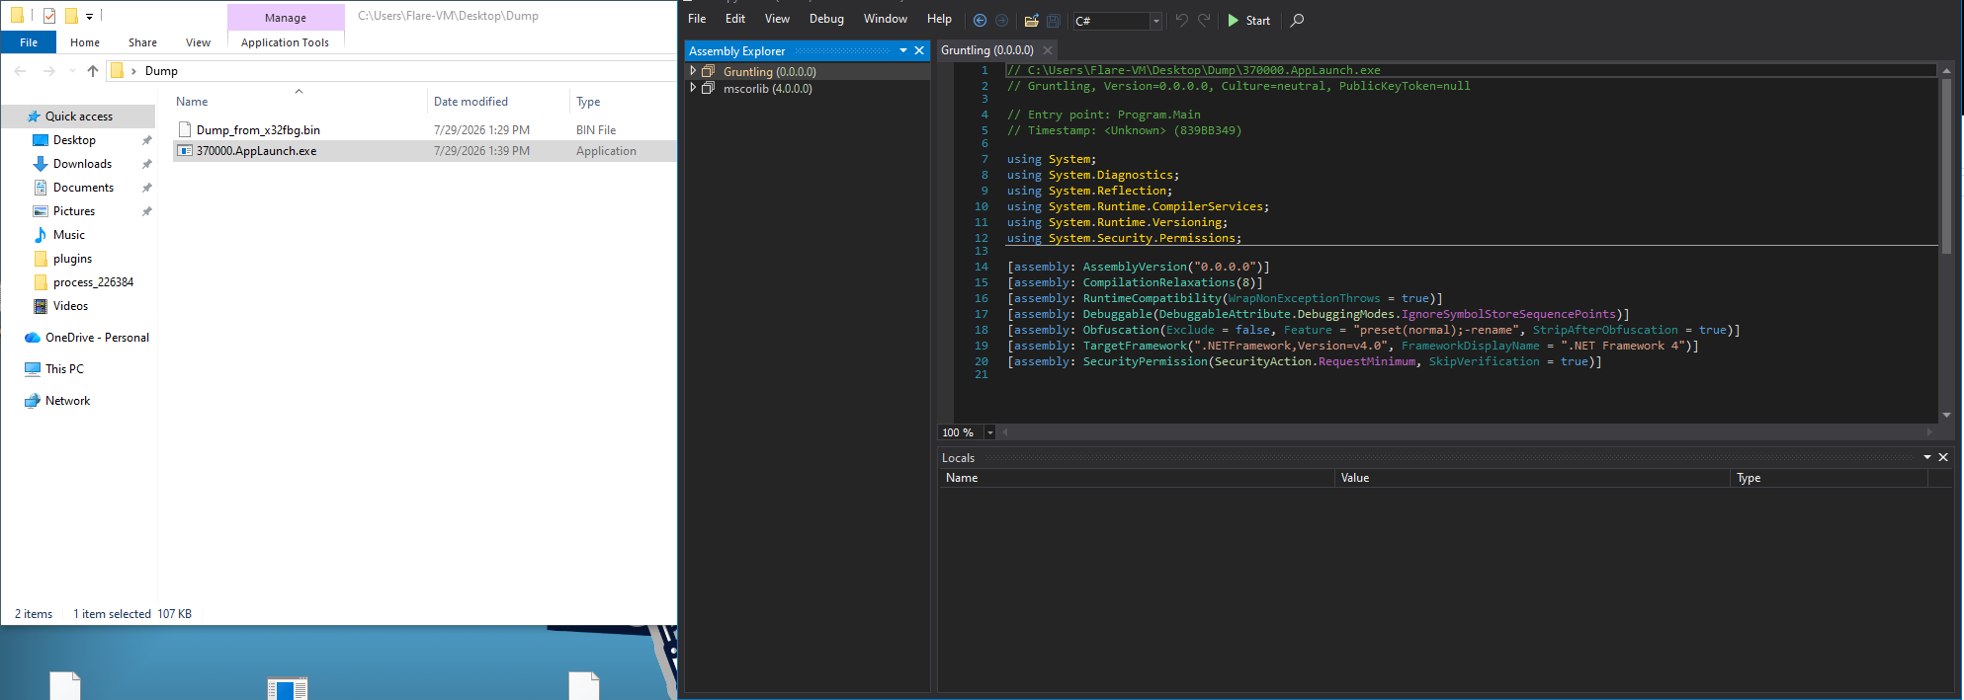Click the Properties checkmark icon in Explorer title bar
Viewport: 1964px width, 700px height.
coord(49,16)
